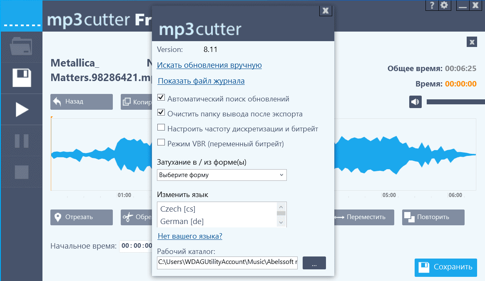The height and width of the screenshot is (281, 485).
Task: Pause playback using the sidebar pause icon
Action: (22, 141)
